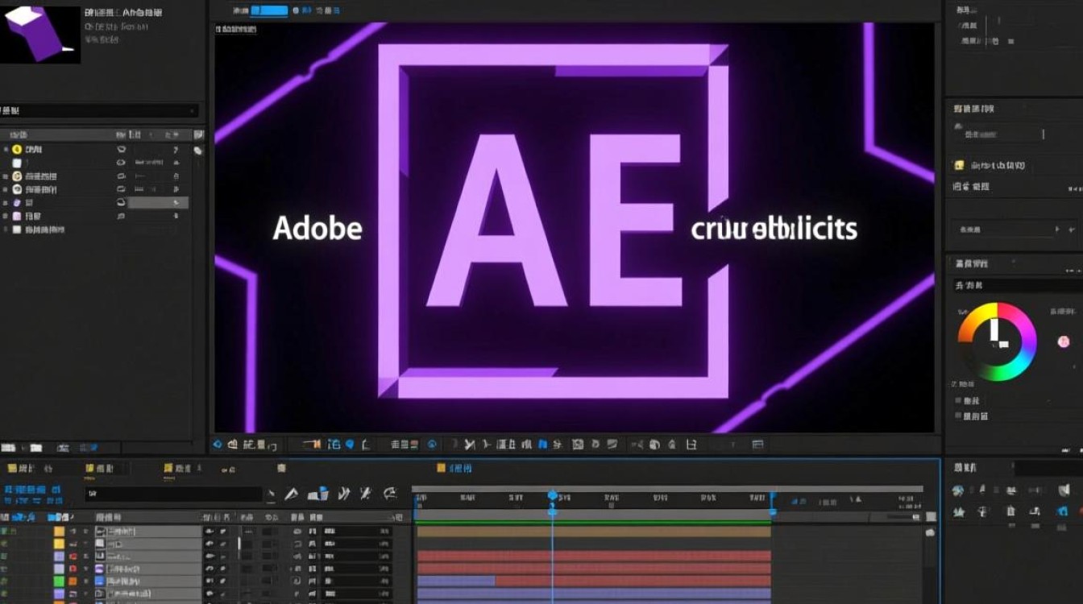
Task: Open the dropdown at the end of the project search bar
Action: pyautogui.click(x=192, y=111)
